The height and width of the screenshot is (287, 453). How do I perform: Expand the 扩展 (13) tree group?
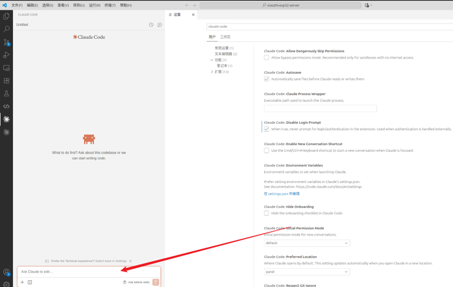pyautogui.click(x=212, y=72)
